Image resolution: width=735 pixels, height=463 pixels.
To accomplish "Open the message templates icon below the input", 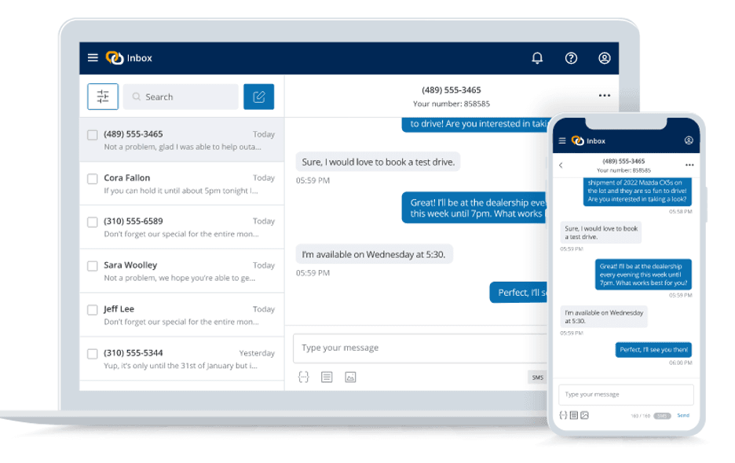I will click(327, 377).
